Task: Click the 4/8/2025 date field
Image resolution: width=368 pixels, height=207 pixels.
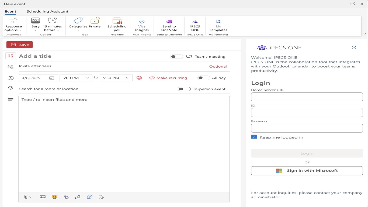Action: coord(39,78)
